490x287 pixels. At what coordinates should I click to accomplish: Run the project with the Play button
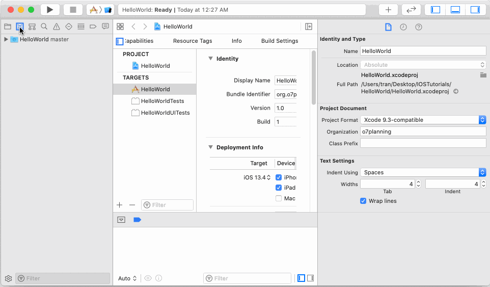50,10
